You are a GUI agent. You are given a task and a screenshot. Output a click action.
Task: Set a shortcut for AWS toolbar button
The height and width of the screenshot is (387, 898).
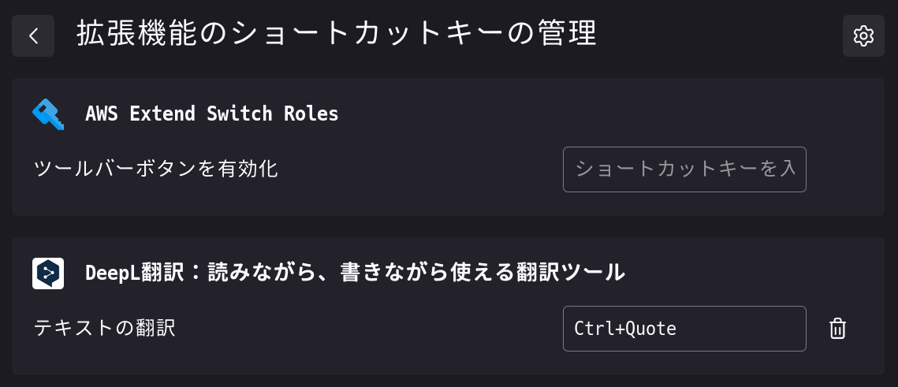(684, 169)
